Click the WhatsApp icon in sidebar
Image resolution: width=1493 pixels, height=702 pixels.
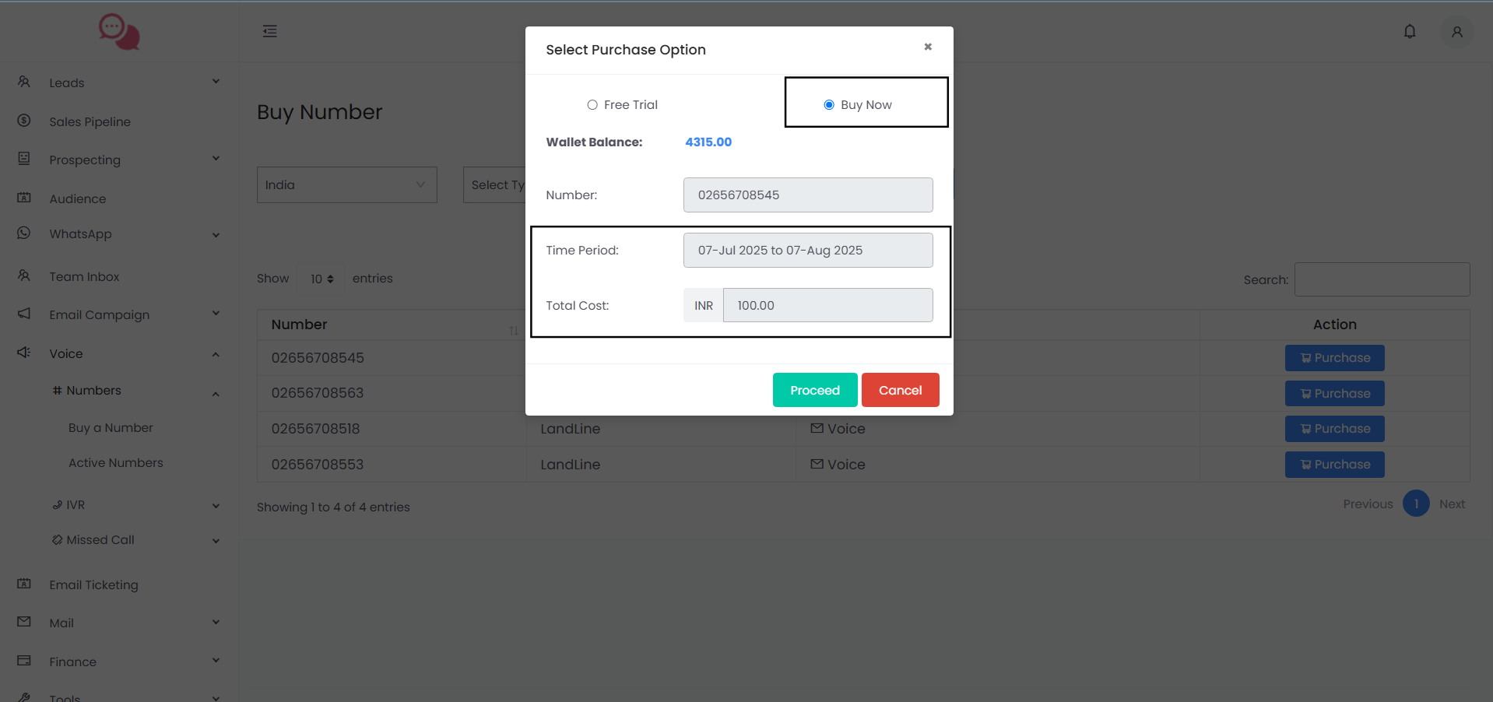24,233
